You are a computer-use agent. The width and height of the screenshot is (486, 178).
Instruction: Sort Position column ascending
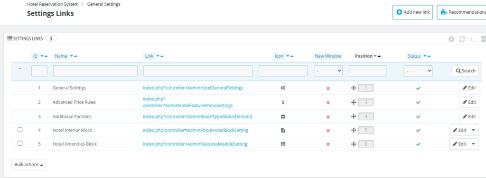379,56
